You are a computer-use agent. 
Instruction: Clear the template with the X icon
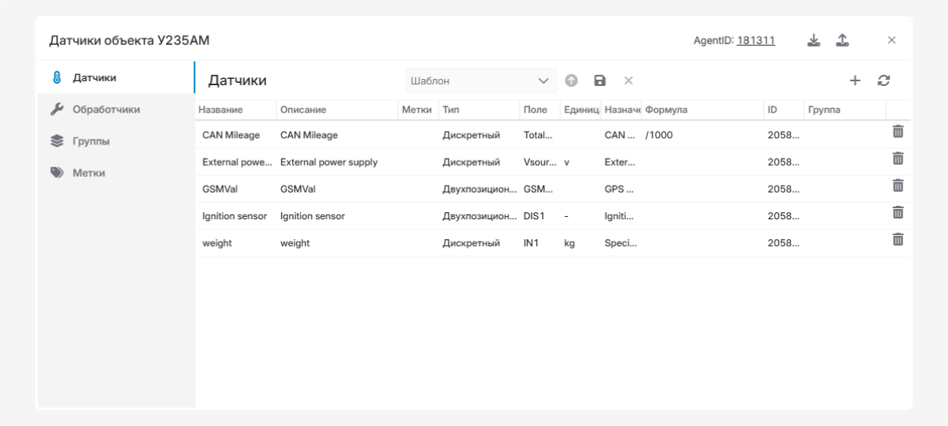pyautogui.click(x=629, y=80)
